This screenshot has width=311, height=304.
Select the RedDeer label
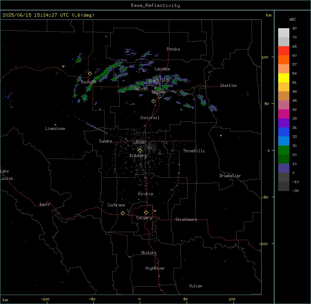pos(159,92)
